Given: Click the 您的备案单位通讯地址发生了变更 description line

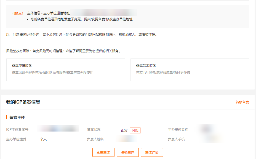Looking at the screenshot, I should point(82,19).
